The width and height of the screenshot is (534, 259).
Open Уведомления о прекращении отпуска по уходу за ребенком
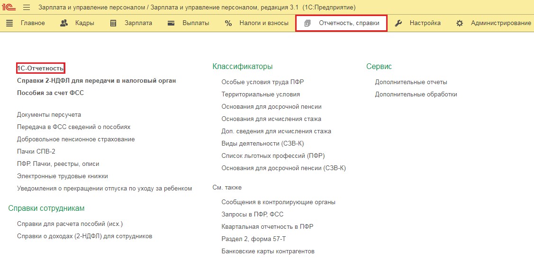click(x=105, y=188)
